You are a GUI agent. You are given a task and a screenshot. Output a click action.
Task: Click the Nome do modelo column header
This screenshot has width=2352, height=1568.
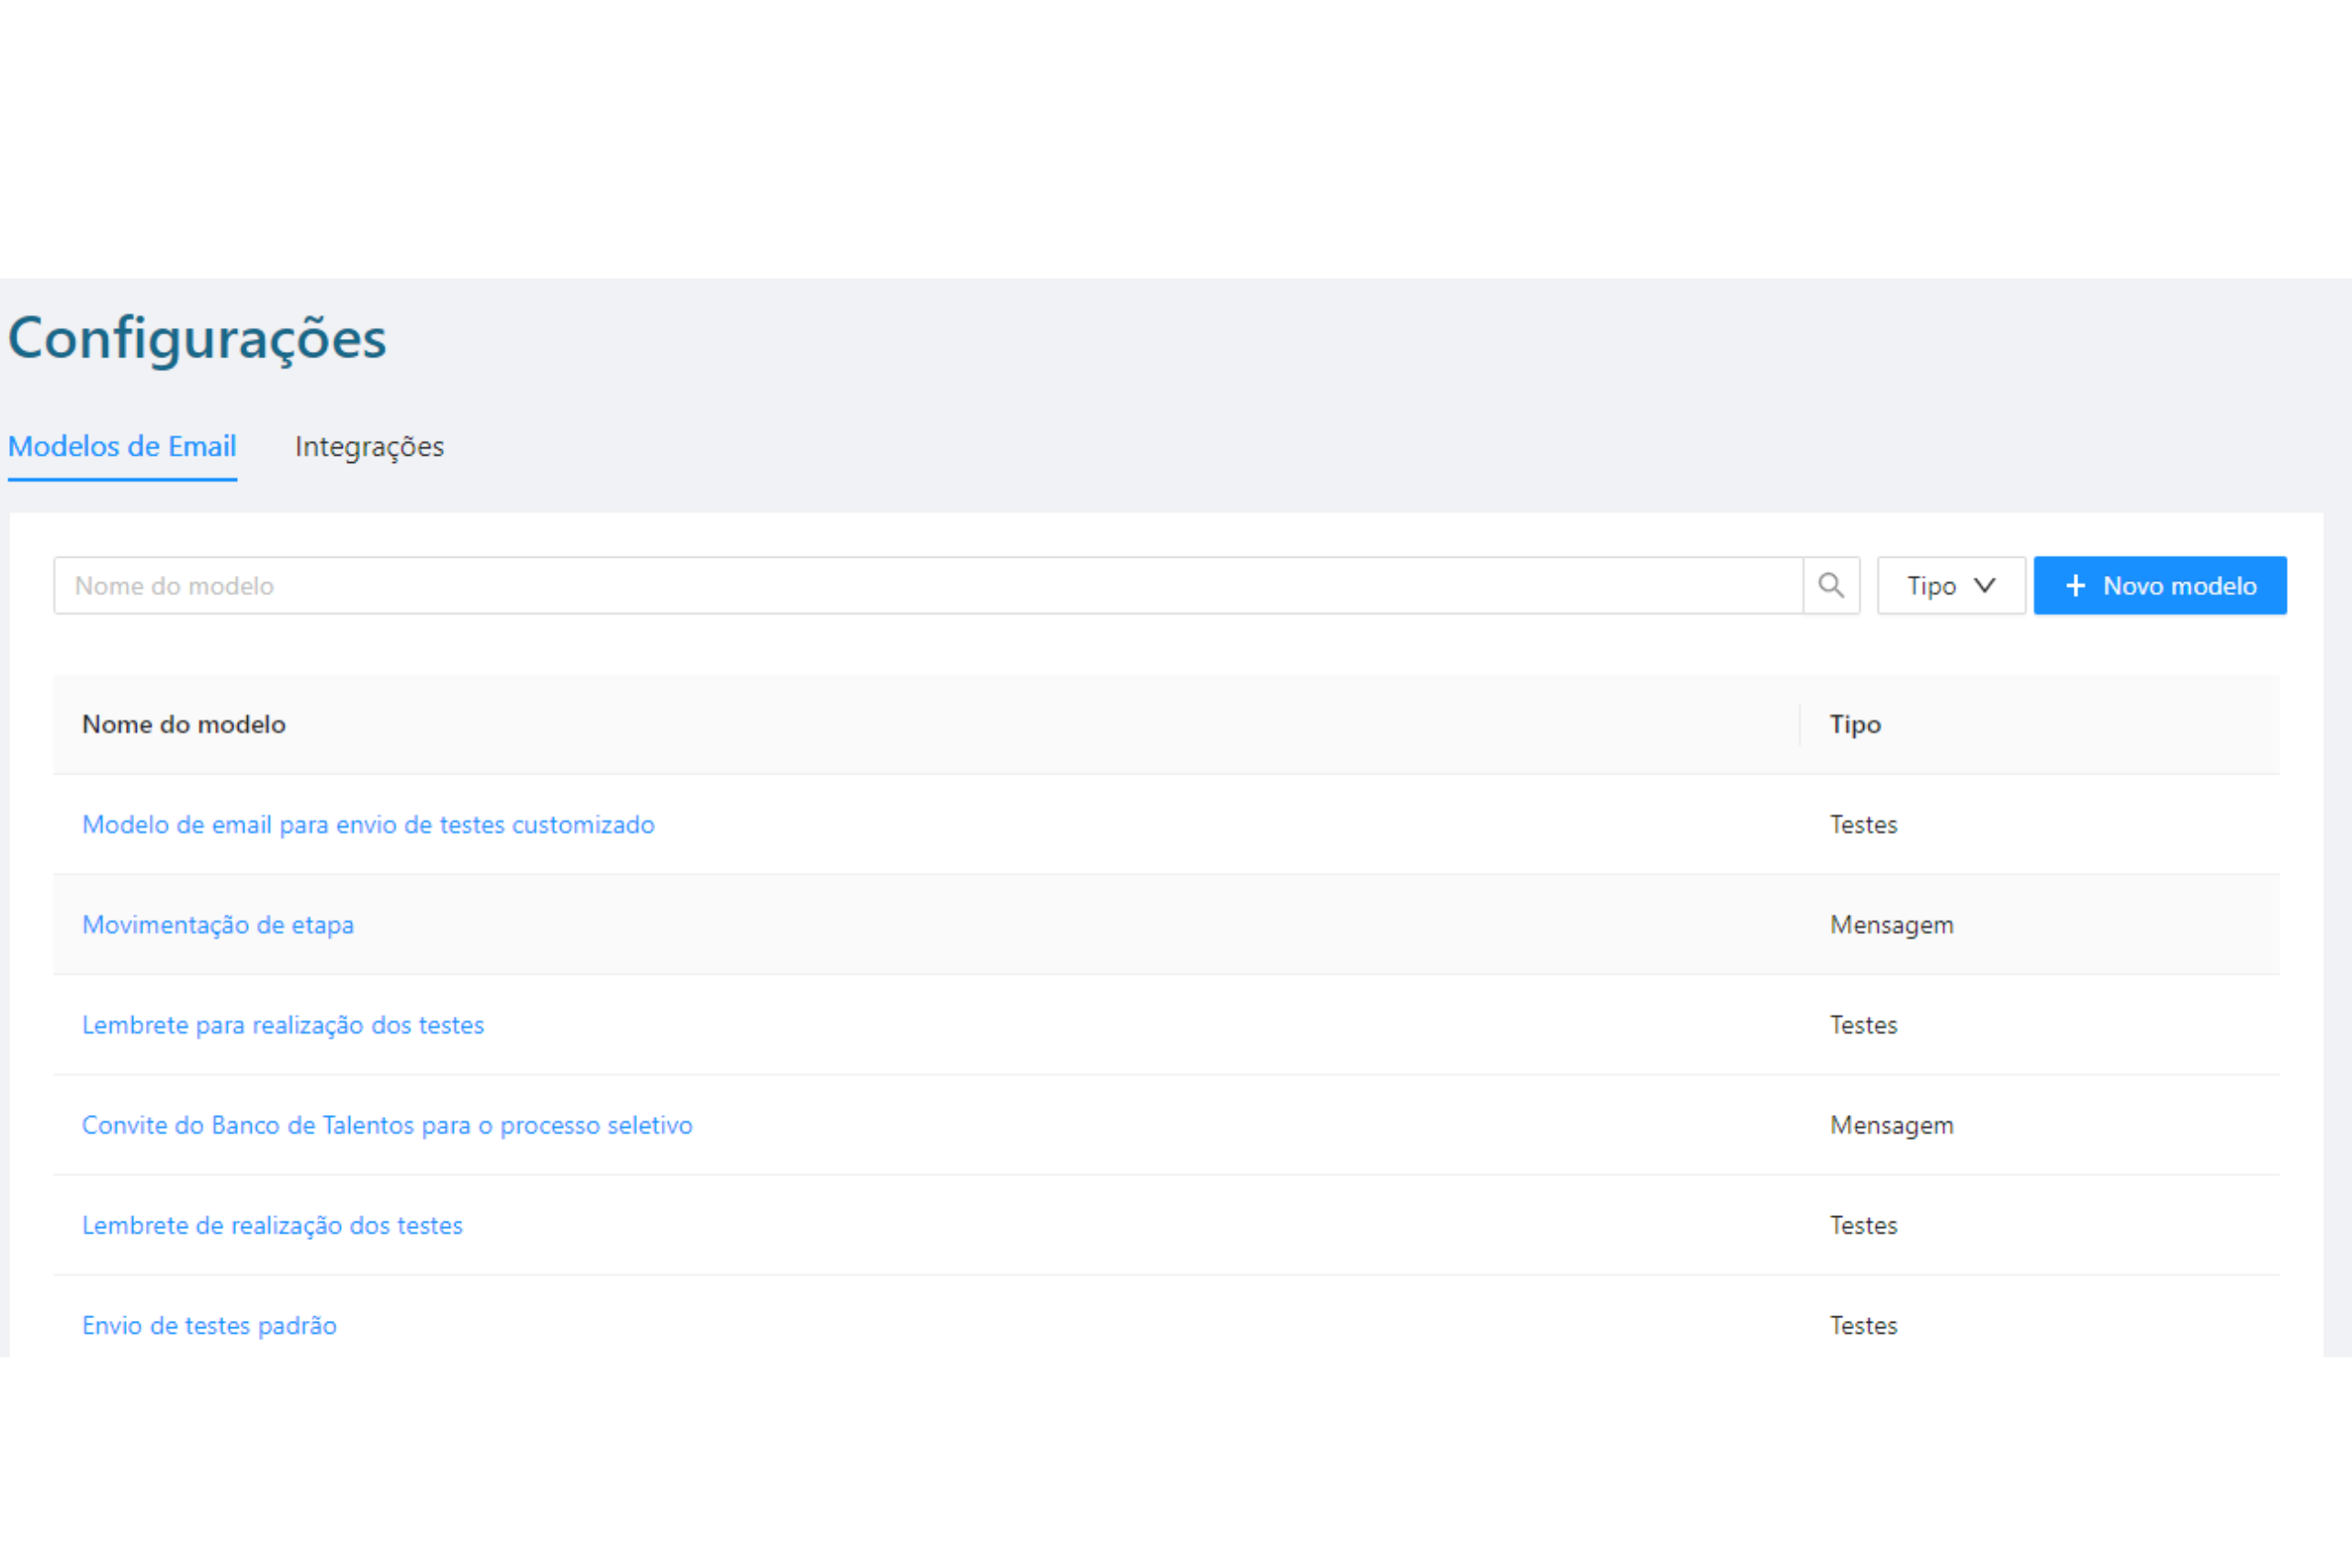[x=184, y=724]
